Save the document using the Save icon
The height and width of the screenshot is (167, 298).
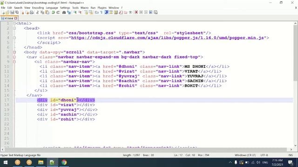[x=12, y=13]
